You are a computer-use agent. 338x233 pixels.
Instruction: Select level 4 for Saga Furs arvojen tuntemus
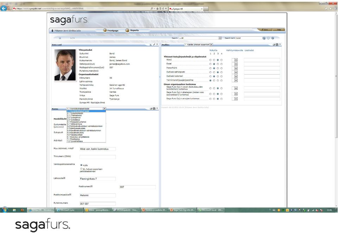coord(221,99)
